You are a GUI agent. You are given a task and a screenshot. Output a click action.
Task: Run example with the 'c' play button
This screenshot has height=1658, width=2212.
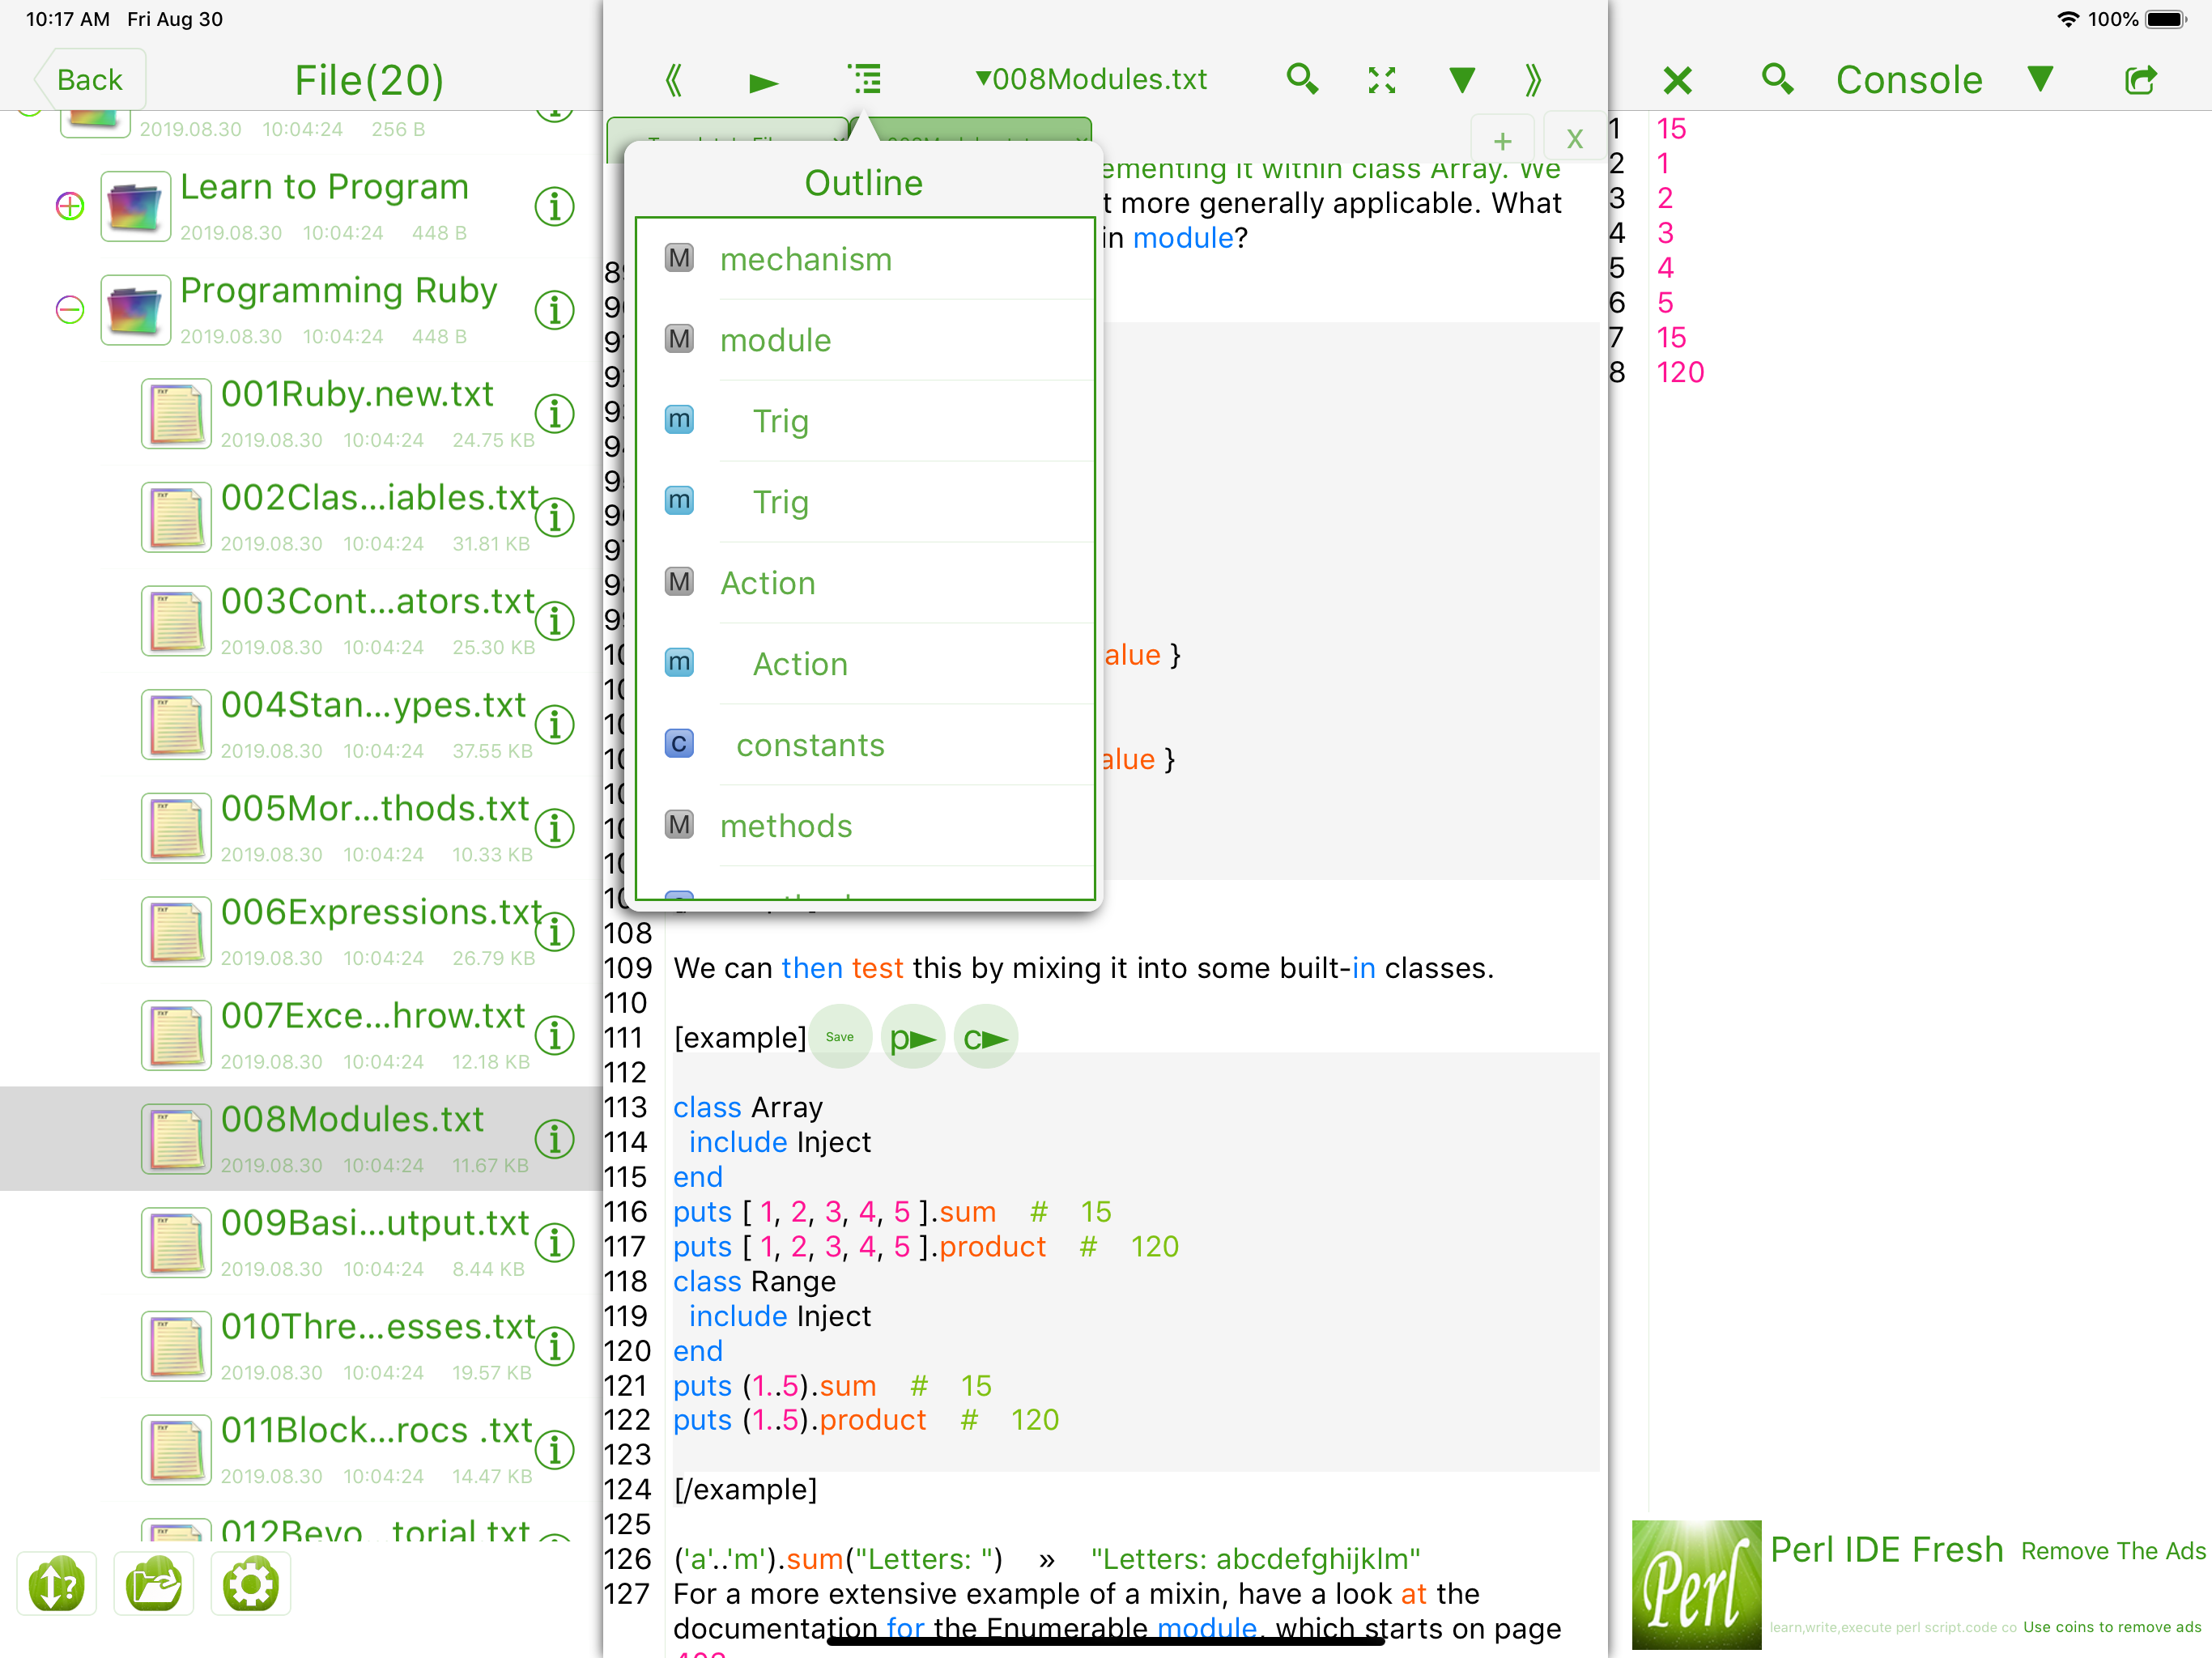985,1037
